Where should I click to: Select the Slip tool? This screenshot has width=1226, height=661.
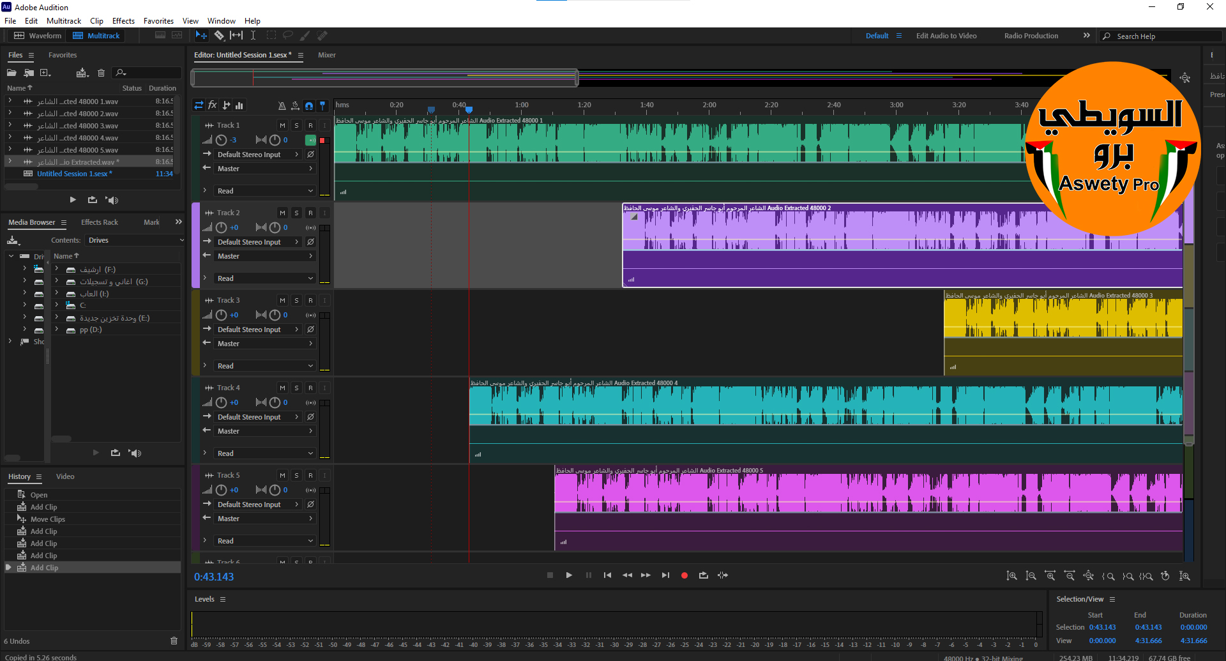(x=236, y=36)
